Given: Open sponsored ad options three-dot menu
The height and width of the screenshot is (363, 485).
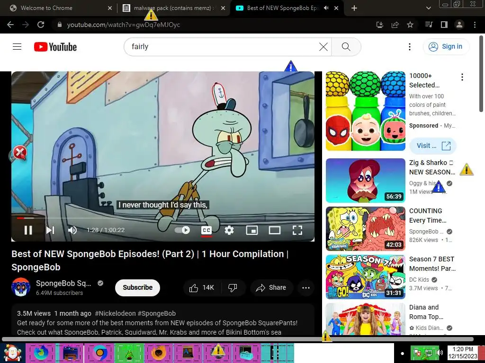Looking at the screenshot, I should pyautogui.click(x=462, y=77).
